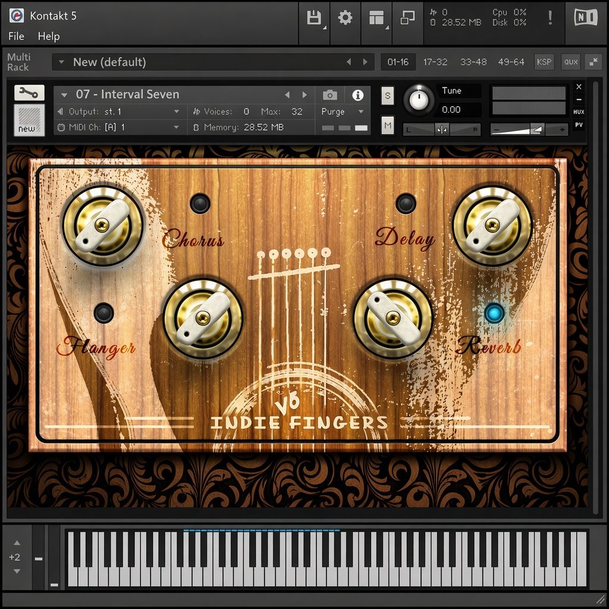The image size is (609, 609).
Task: Shift keyboard octave up arrow
Action: point(17,542)
